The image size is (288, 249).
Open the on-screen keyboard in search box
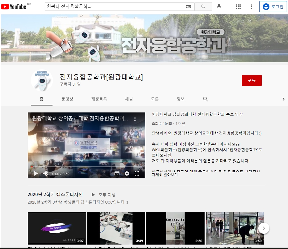pos(188,7)
